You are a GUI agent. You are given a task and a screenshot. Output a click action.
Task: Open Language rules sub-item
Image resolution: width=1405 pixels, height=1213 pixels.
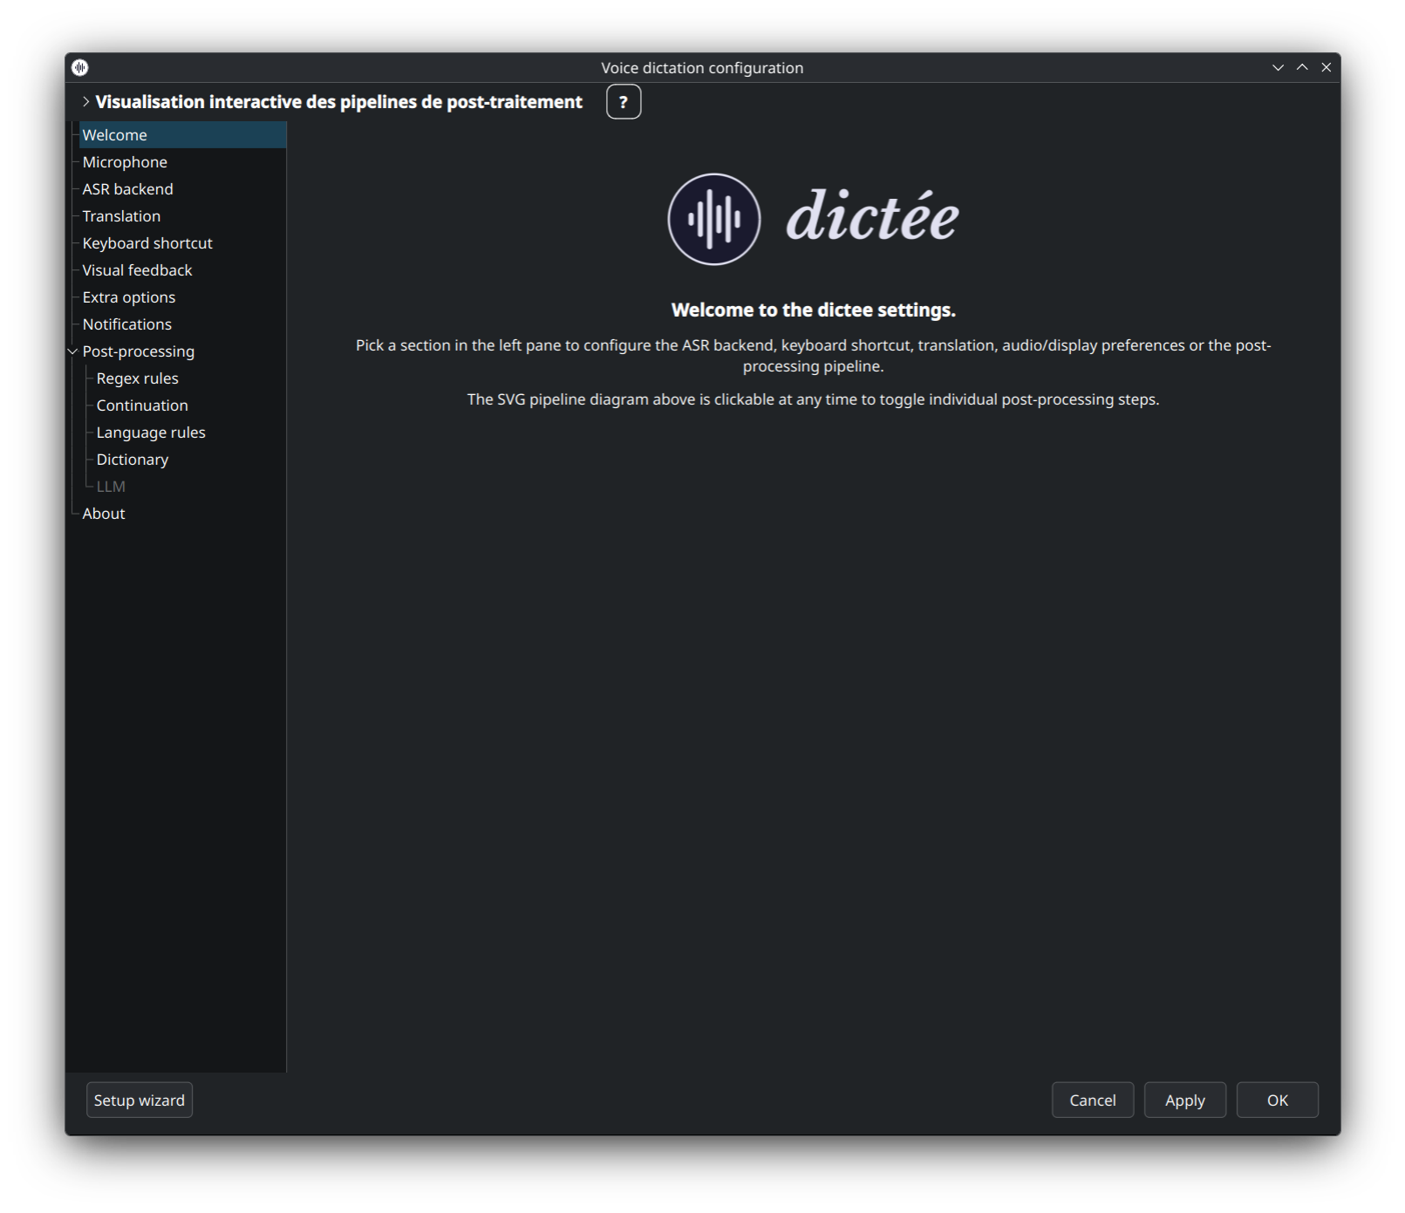(151, 433)
